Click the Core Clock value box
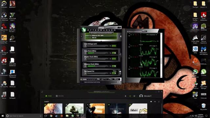The image size is (210, 118). pos(114,53)
